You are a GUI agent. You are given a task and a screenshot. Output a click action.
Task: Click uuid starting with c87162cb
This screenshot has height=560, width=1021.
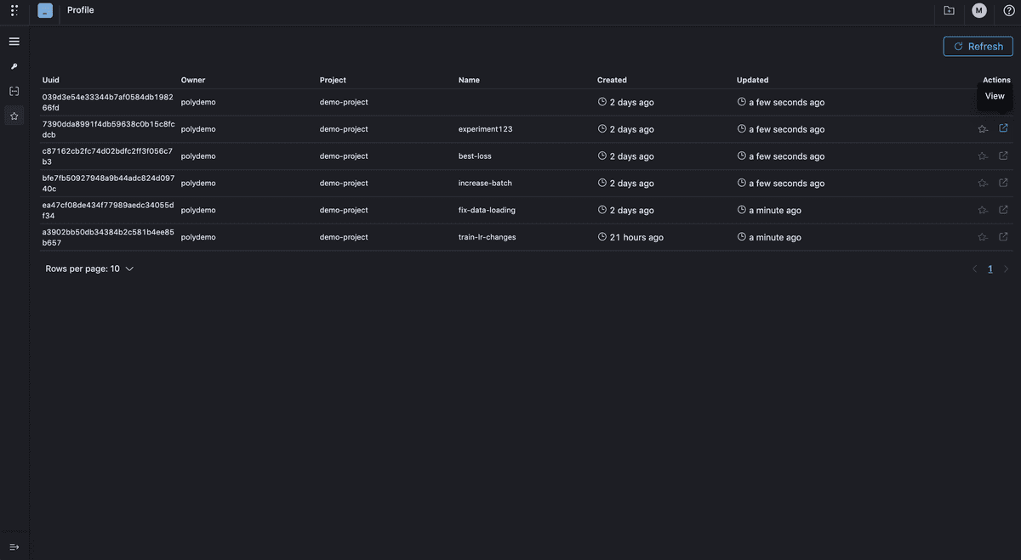click(108, 156)
